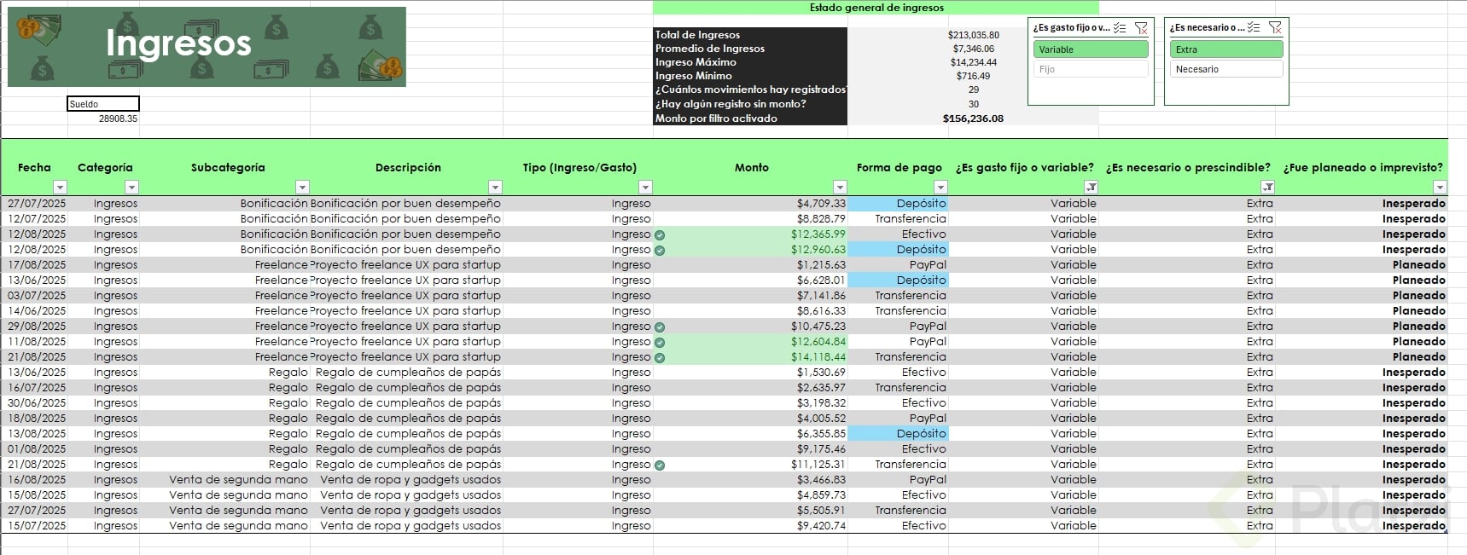1467x555 pixels.
Task: Open the Forma de pago filter dropdown
Action: point(940,187)
